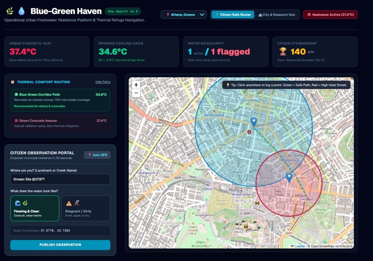Click the Water Biosecurity flagged count
This screenshot has width=373, height=261.
(230, 52)
